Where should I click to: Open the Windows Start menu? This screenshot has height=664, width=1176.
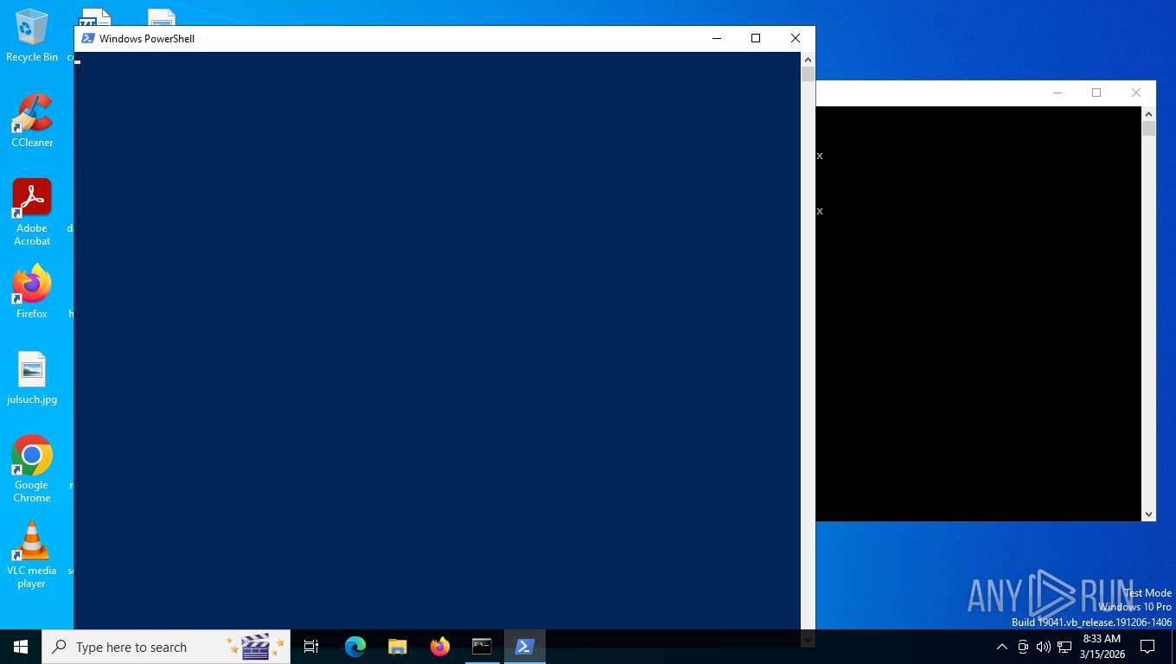pyautogui.click(x=21, y=647)
